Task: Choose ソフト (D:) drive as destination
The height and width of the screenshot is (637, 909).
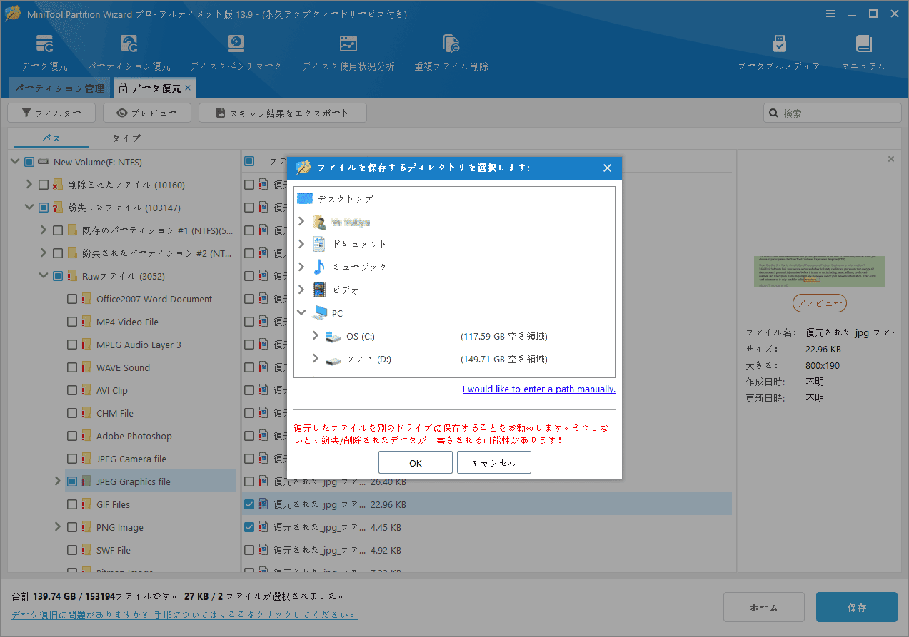Action: pos(368,359)
